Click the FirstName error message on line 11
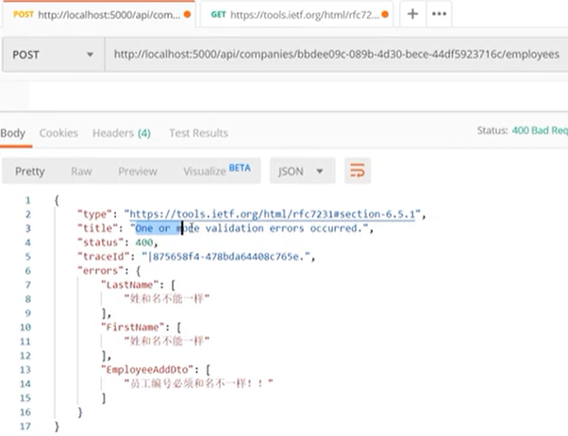This screenshot has width=568, height=436. [x=167, y=342]
